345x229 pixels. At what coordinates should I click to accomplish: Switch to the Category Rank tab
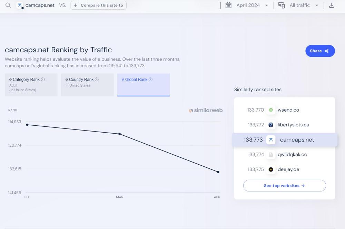coord(31,85)
